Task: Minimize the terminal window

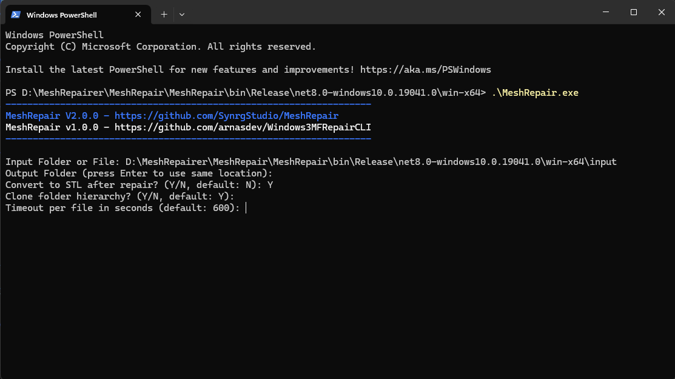Action: pos(606,12)
